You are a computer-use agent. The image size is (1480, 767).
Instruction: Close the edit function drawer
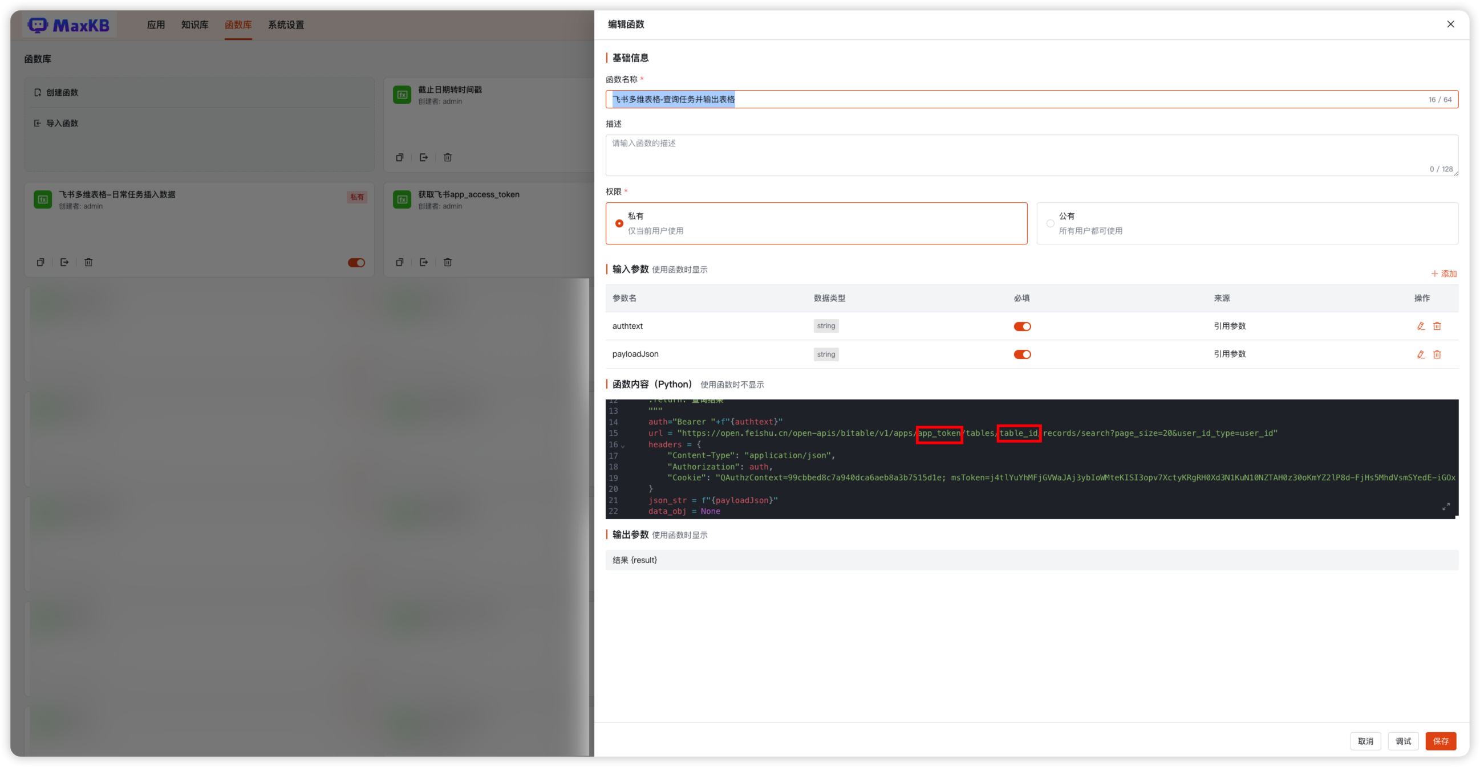pyautogui.click(x=1450, y=24)
